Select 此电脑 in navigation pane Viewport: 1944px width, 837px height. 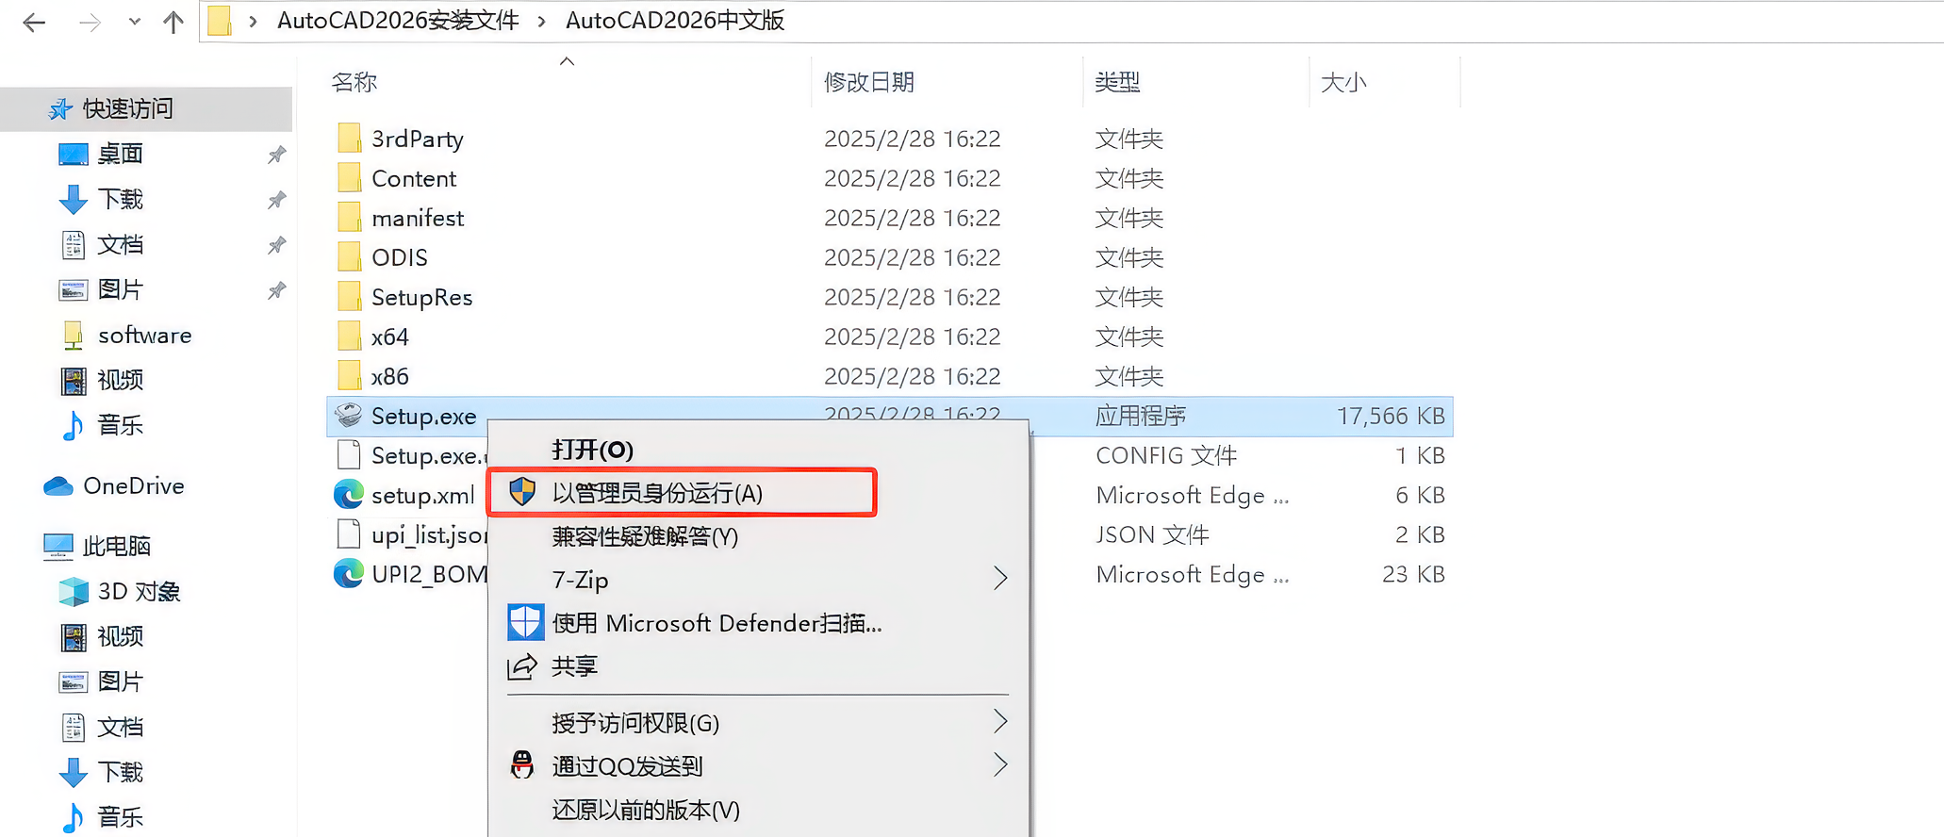pyautogui.click(x=116, y=546)
